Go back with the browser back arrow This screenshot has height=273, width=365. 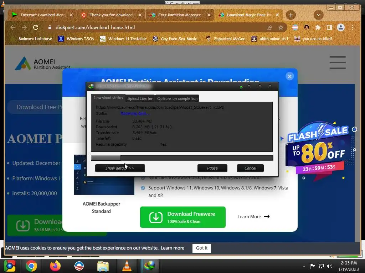point(13,27)
